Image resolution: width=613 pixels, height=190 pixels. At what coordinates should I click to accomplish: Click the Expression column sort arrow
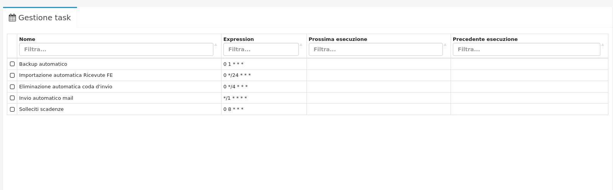301,45
